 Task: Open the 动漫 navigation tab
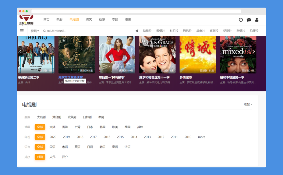click(x=102, y=20)
